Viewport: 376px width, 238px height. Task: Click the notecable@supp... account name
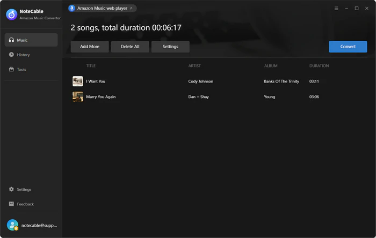click(39, 225)
